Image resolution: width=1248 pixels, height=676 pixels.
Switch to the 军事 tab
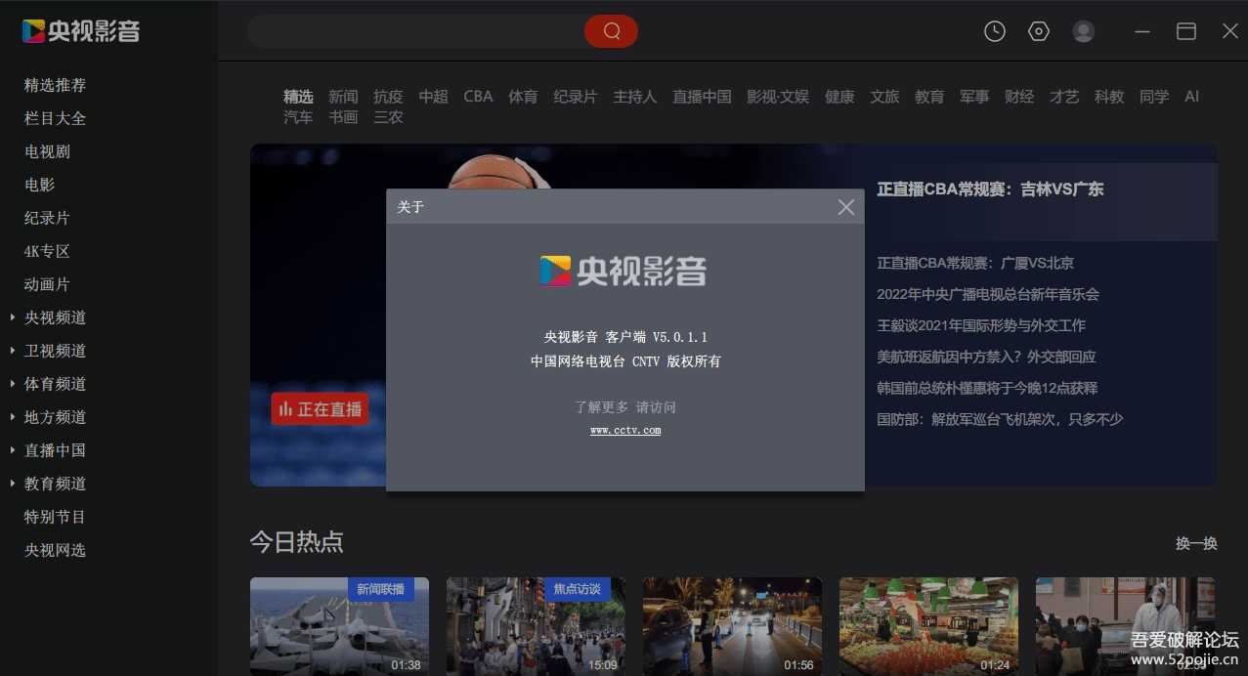tap(974, 97)
